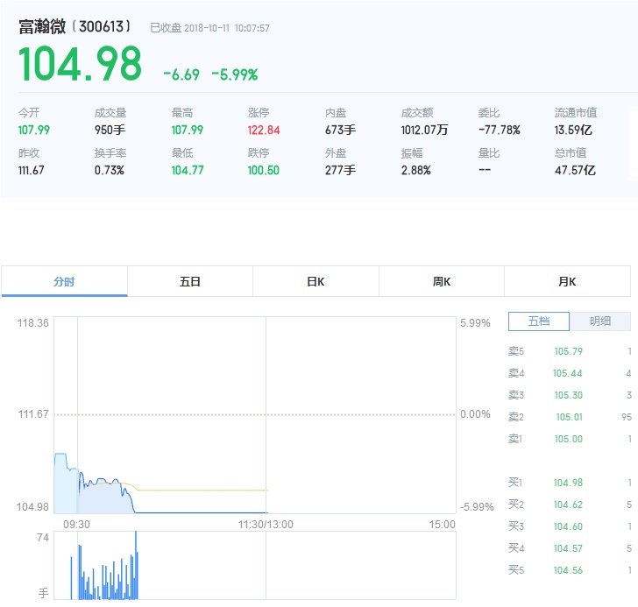The height and width of the screenshot is (607, 638).
Task: Click the 涨停 limit-up price 122.84
Action: pyautogui.click(x=264, y=130)
